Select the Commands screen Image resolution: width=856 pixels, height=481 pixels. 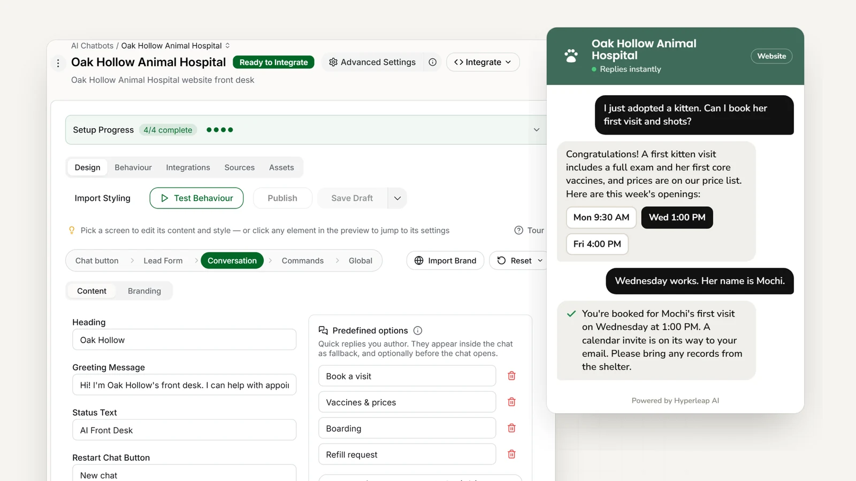tap(303, 260)
